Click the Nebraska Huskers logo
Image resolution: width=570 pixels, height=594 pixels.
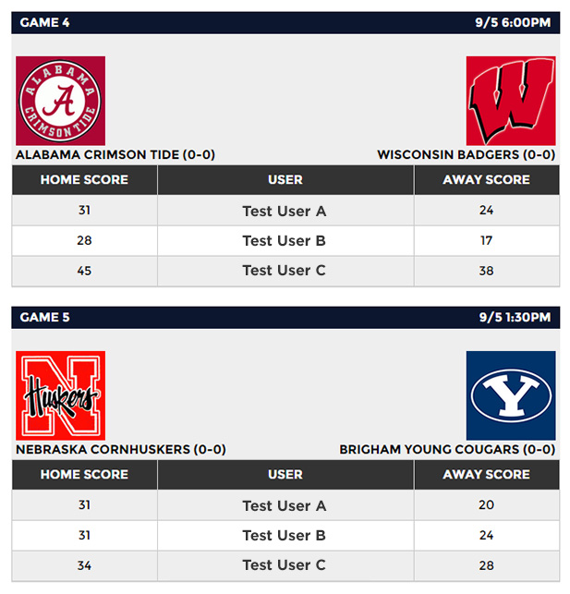61,395
